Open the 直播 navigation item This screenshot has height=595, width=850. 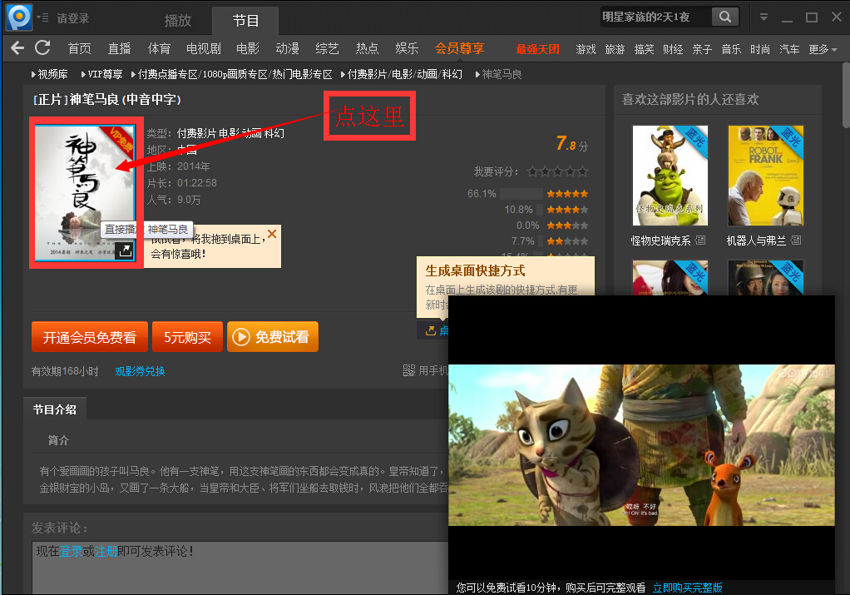pos(119,49)
